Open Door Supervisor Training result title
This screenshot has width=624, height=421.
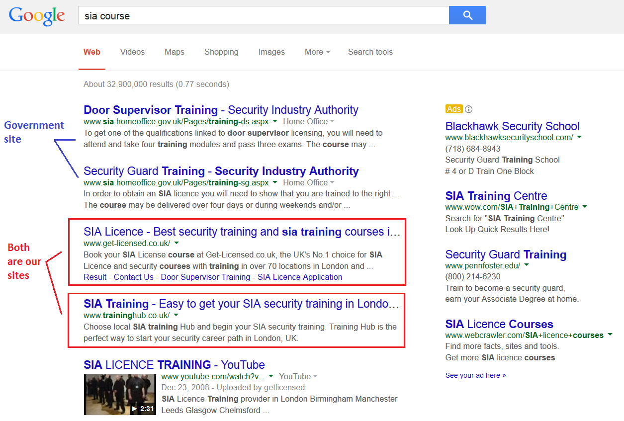[x=221, y=110]
